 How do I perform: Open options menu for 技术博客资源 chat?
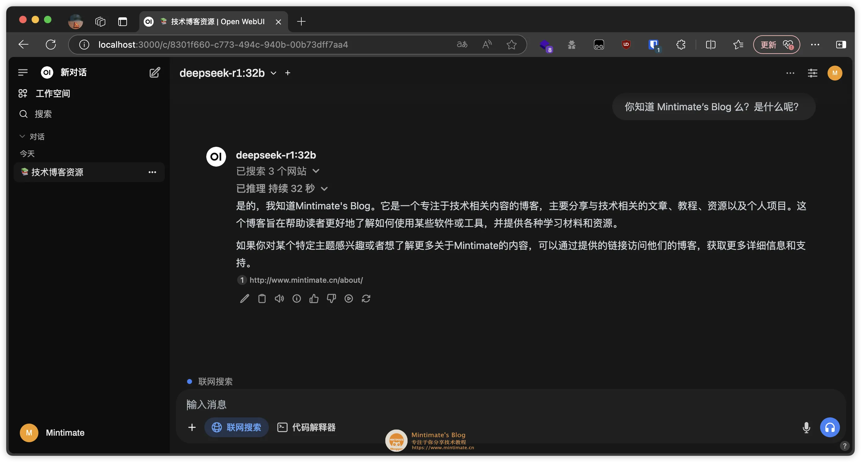[152, 172]
